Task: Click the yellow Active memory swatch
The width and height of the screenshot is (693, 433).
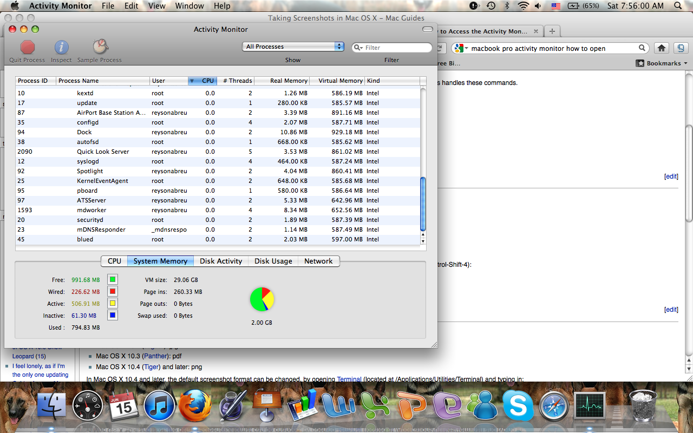Action: pyautogui.click(x=112, y=303)
